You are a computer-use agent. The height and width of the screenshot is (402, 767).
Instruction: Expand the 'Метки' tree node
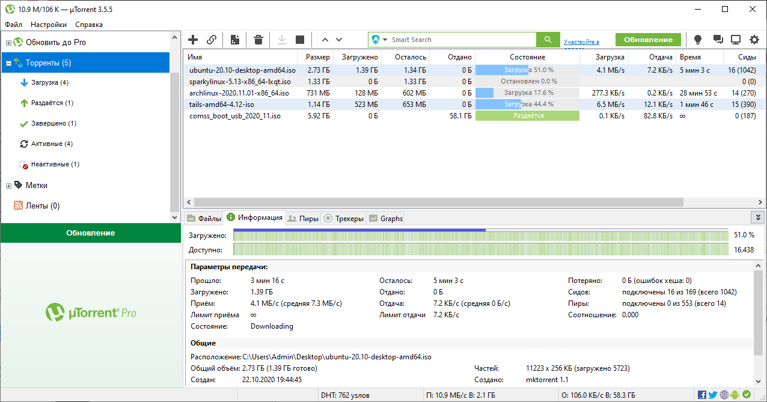pos(8,186)
